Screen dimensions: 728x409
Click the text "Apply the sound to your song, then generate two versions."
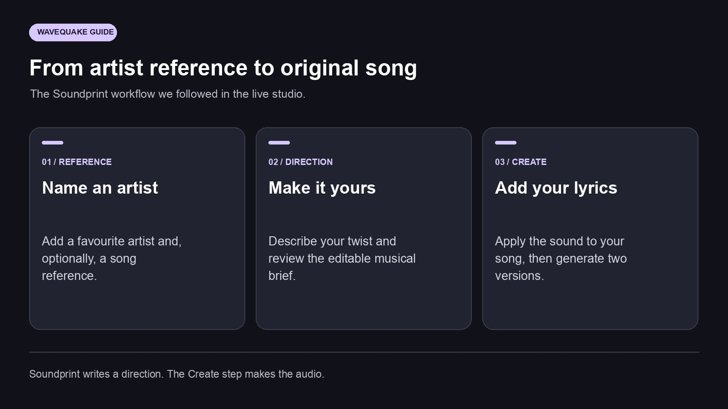[561, 258]
